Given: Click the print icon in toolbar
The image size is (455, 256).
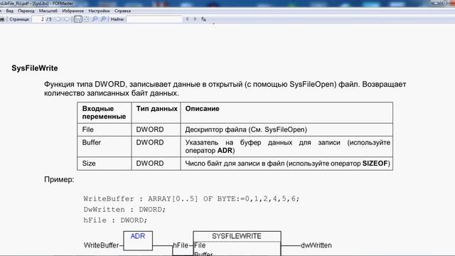Looking at the screenshot, I should (x=2, y=19).
